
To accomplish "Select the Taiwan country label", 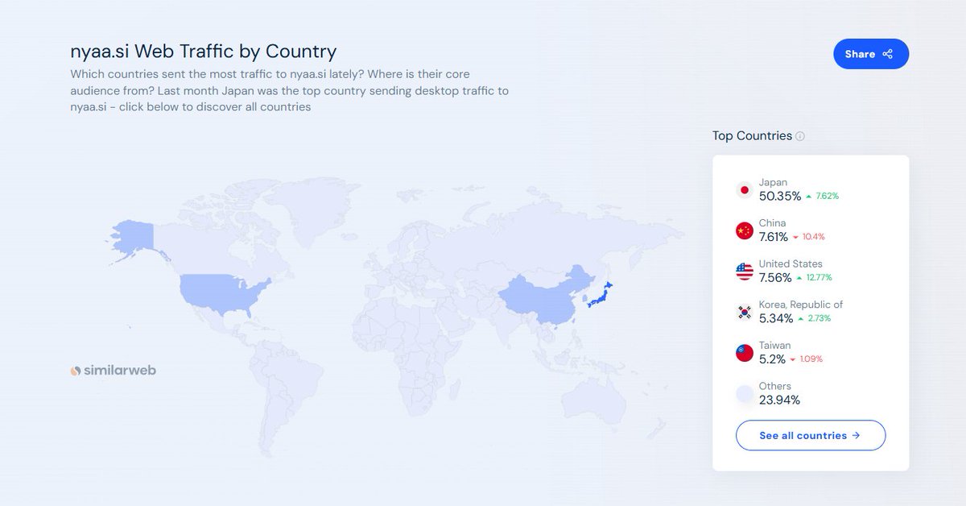I will pyautogui.click(x=774, y=345).
